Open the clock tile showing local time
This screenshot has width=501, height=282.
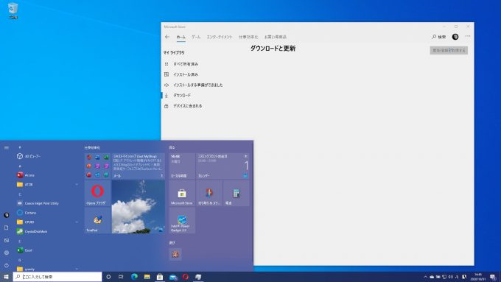click(x=182, y=166)
